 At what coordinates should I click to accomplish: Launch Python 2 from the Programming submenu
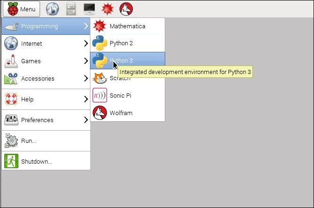[128, 43]
